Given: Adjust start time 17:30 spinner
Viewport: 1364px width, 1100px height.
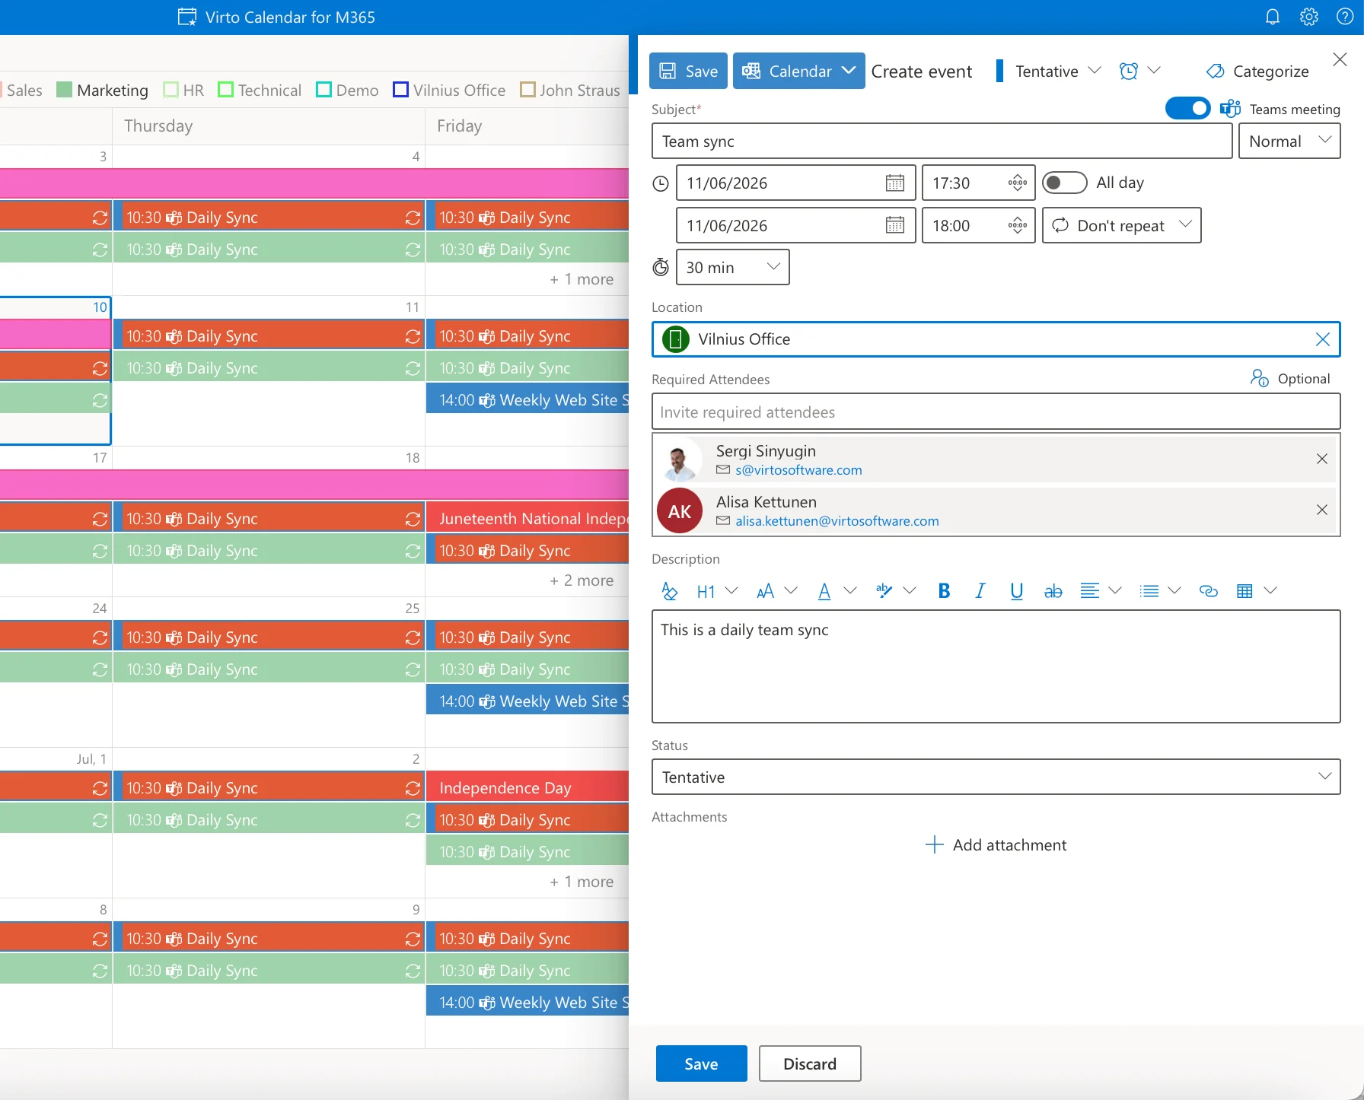Looking at the screenshot, I should tap(1017, 183).
